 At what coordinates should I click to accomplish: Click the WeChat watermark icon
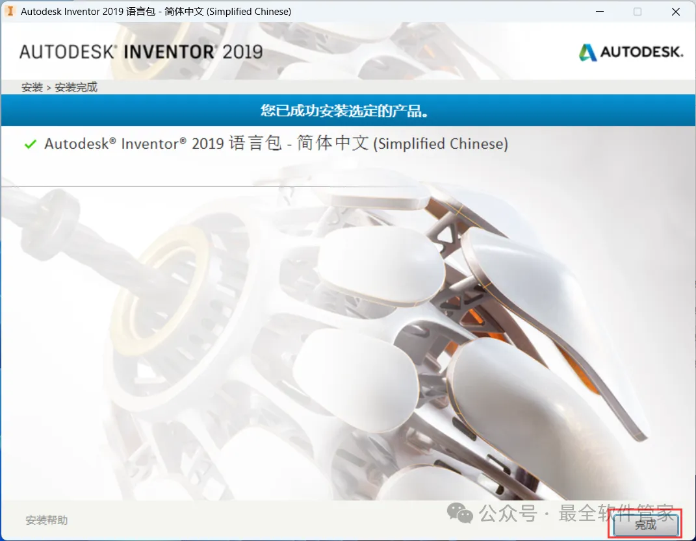coord(459,513)
